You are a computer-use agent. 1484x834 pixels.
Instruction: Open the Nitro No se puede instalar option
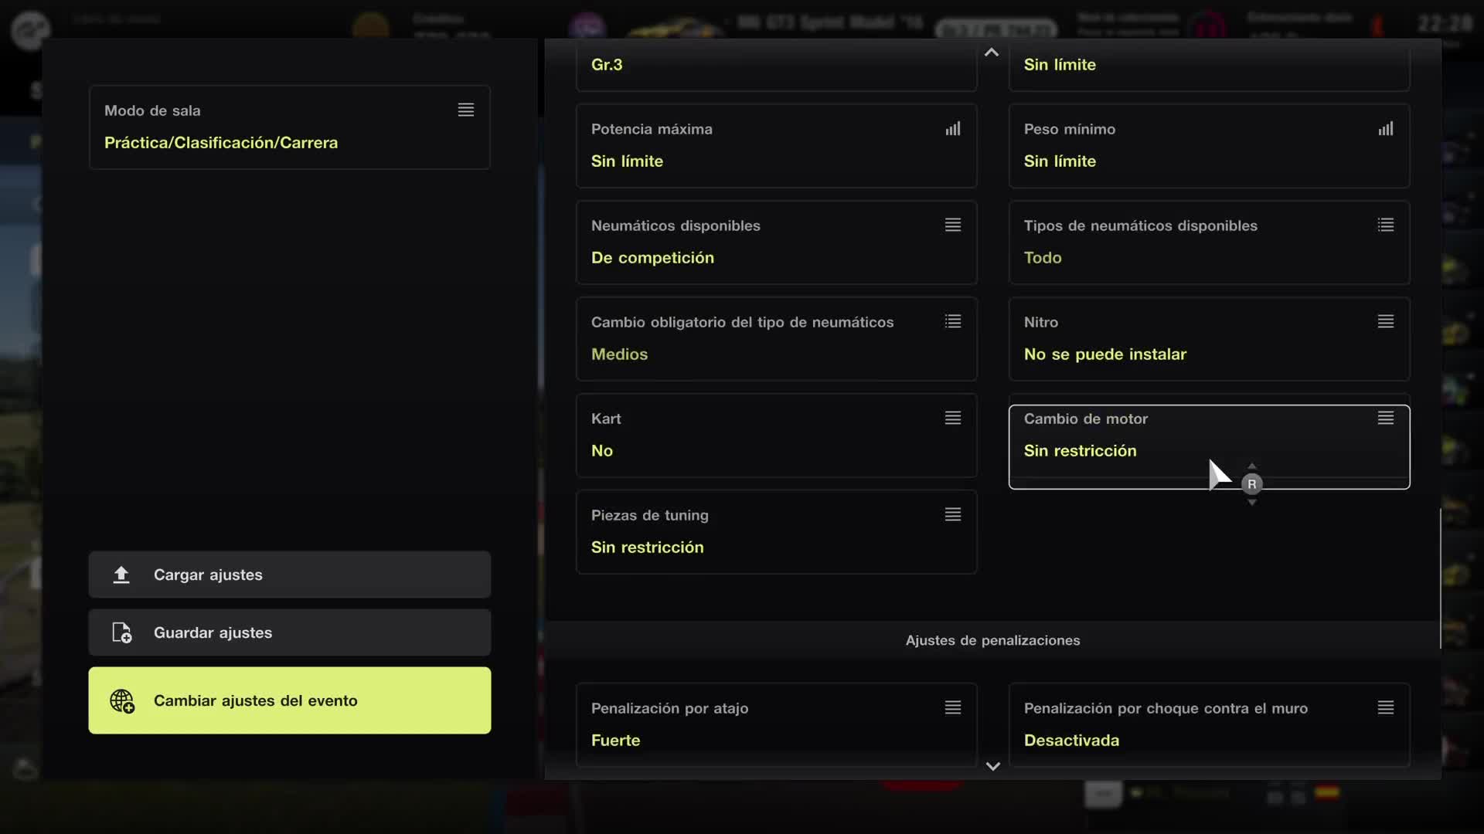click(1210, 339)
